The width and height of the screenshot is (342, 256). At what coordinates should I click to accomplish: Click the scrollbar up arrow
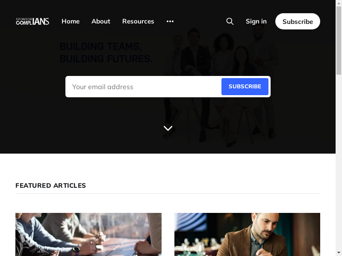339,3
